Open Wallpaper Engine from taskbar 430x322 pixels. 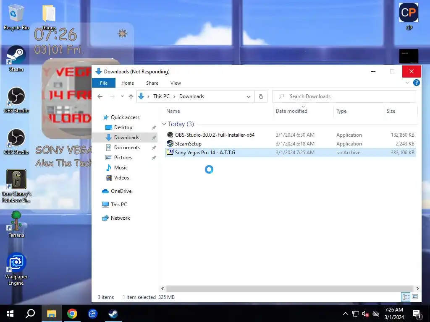pos(93,314)
